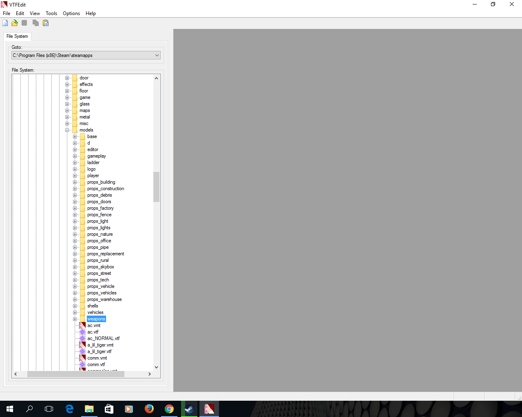Open the Windows Start menu
522x417 pixels.
10,409
